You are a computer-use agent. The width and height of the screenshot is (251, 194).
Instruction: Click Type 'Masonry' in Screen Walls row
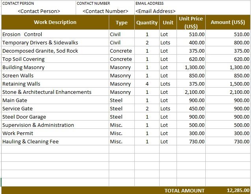click(x=122, y=75)
